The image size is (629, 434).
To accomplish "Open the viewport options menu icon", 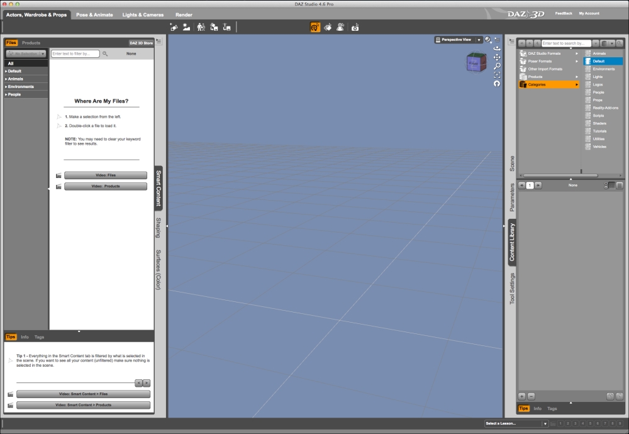I will 498,40.
